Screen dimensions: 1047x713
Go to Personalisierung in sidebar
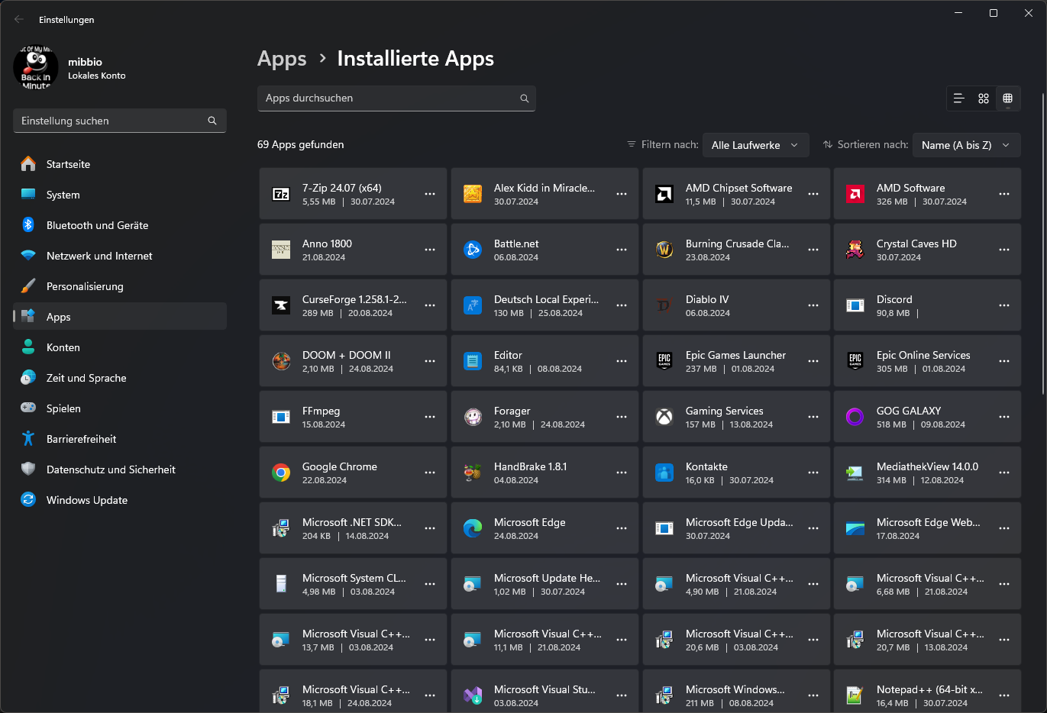(85, 286)
